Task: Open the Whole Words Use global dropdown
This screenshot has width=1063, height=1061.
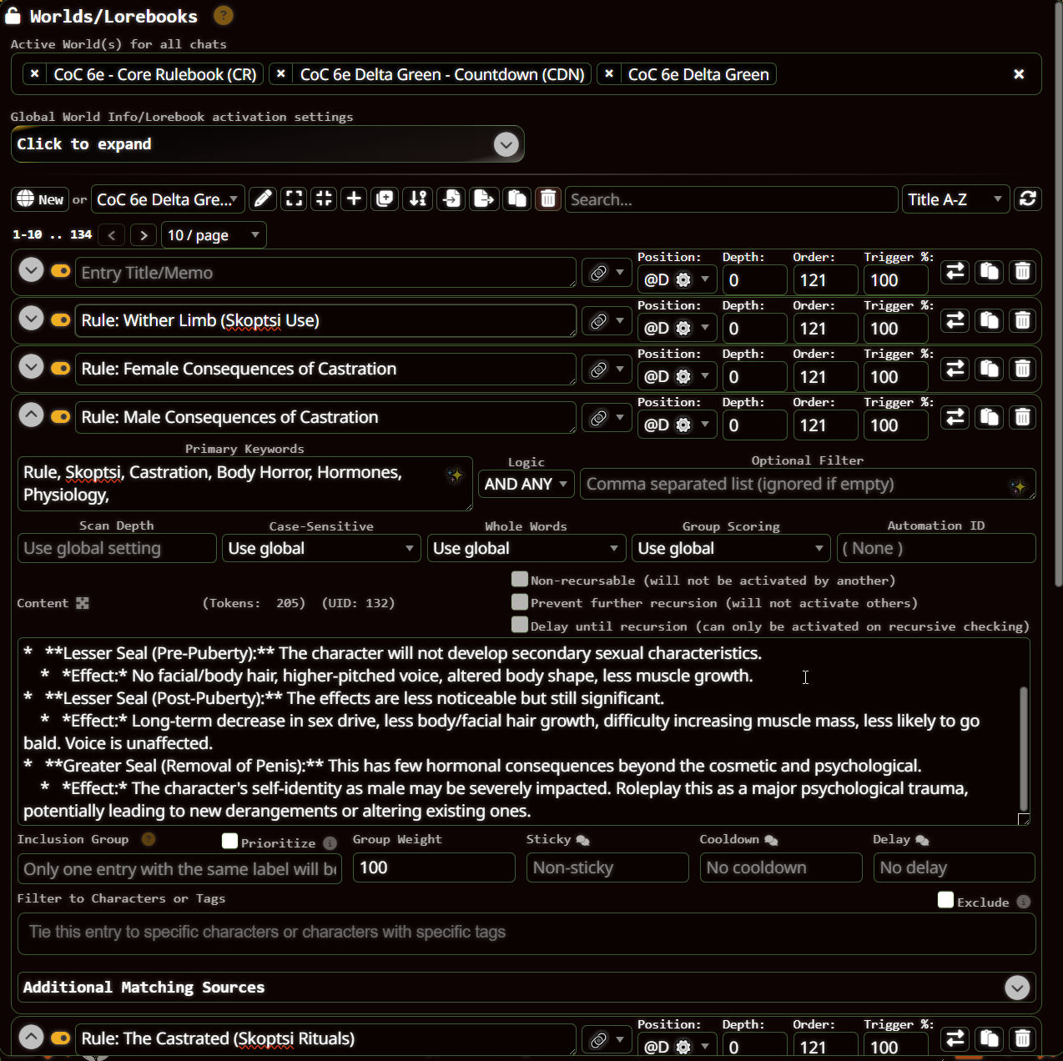Action: point(526,548)
